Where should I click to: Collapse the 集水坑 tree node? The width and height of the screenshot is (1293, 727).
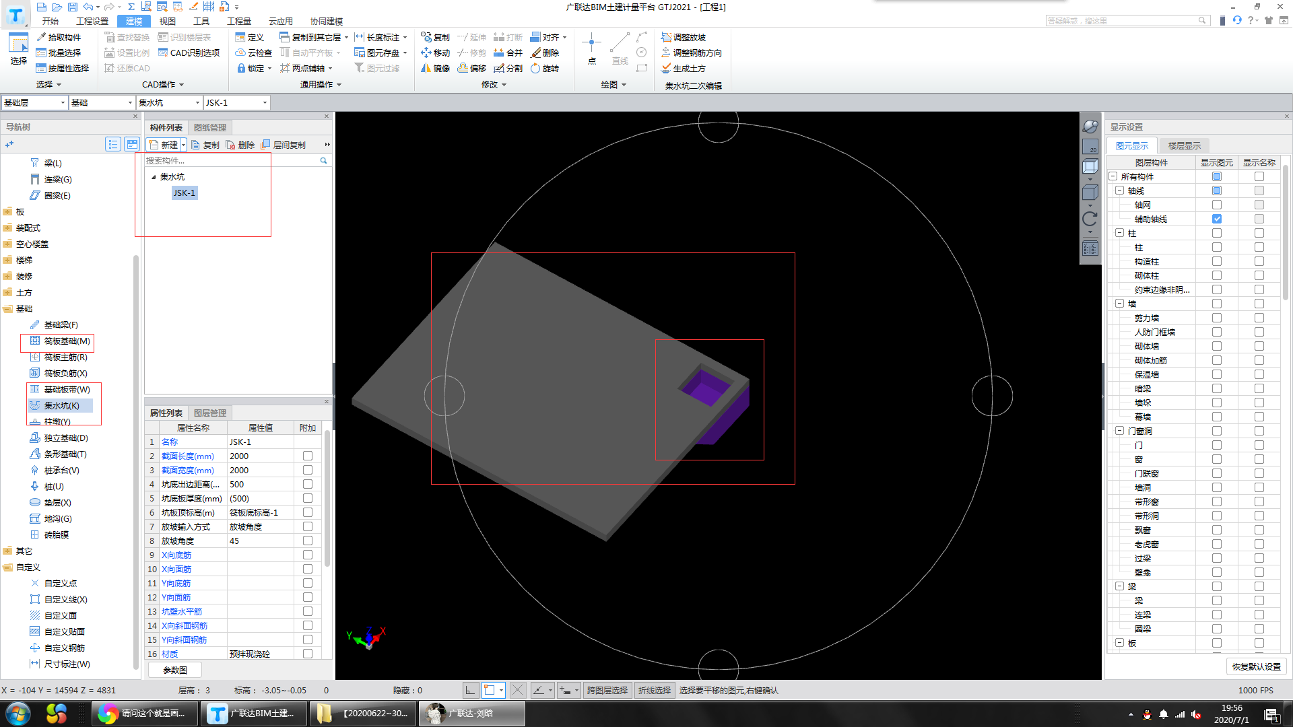tap(154, 177)
